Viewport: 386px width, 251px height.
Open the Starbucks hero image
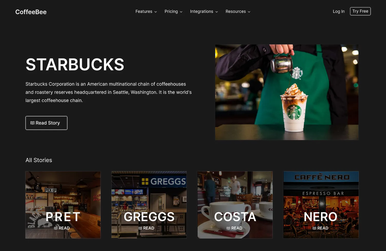click(x=287, y=92)
